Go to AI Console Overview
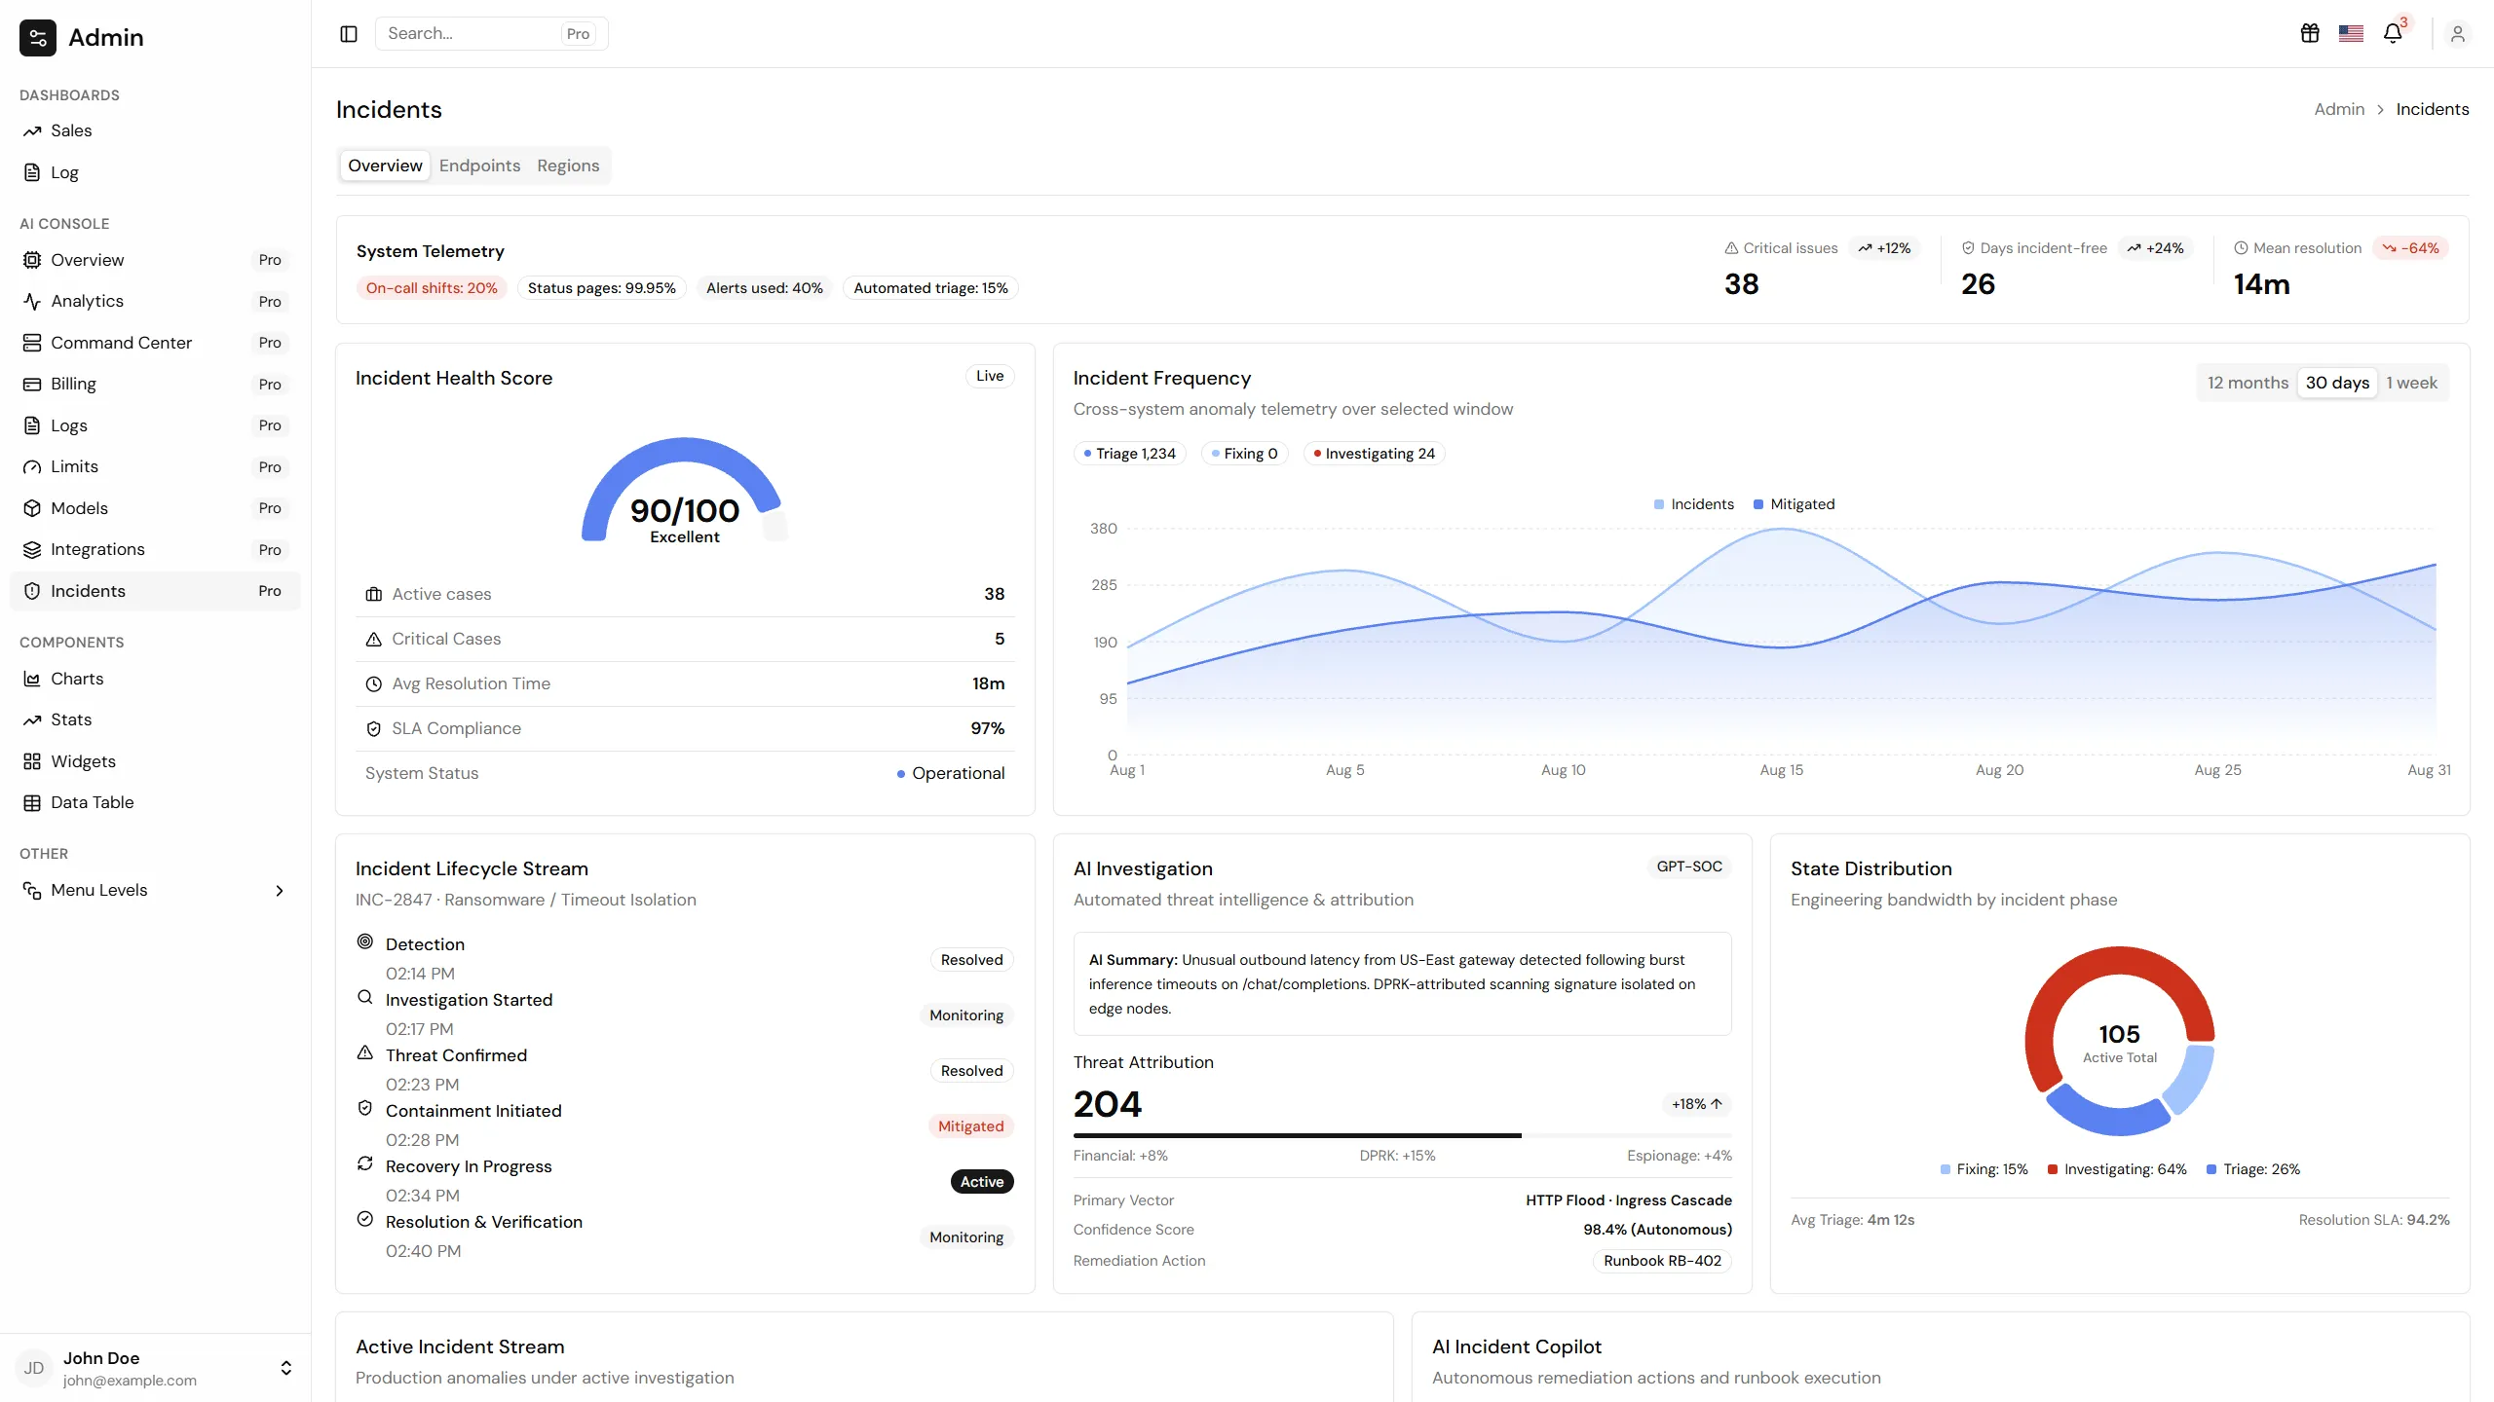 coord(155,260)
